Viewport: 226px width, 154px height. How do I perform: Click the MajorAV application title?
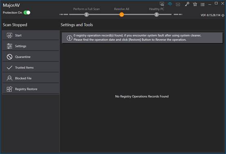[11, 5]
